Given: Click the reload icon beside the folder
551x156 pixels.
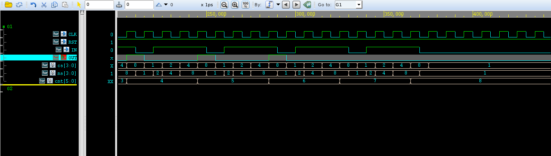Looking at the screenshot, I should (19, 5).
